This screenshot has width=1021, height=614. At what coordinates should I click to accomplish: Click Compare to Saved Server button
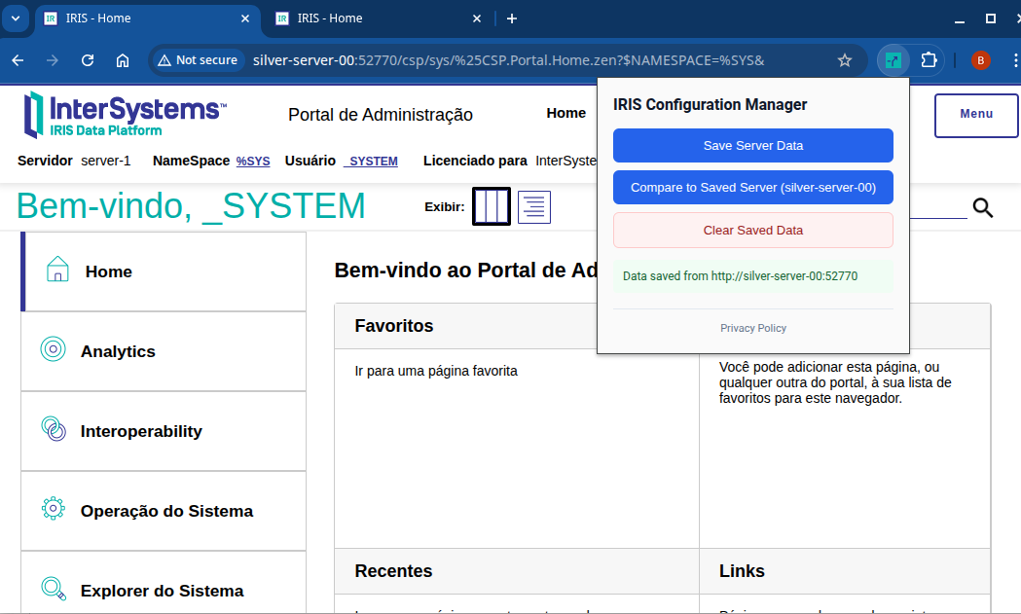tap(752, 187)
